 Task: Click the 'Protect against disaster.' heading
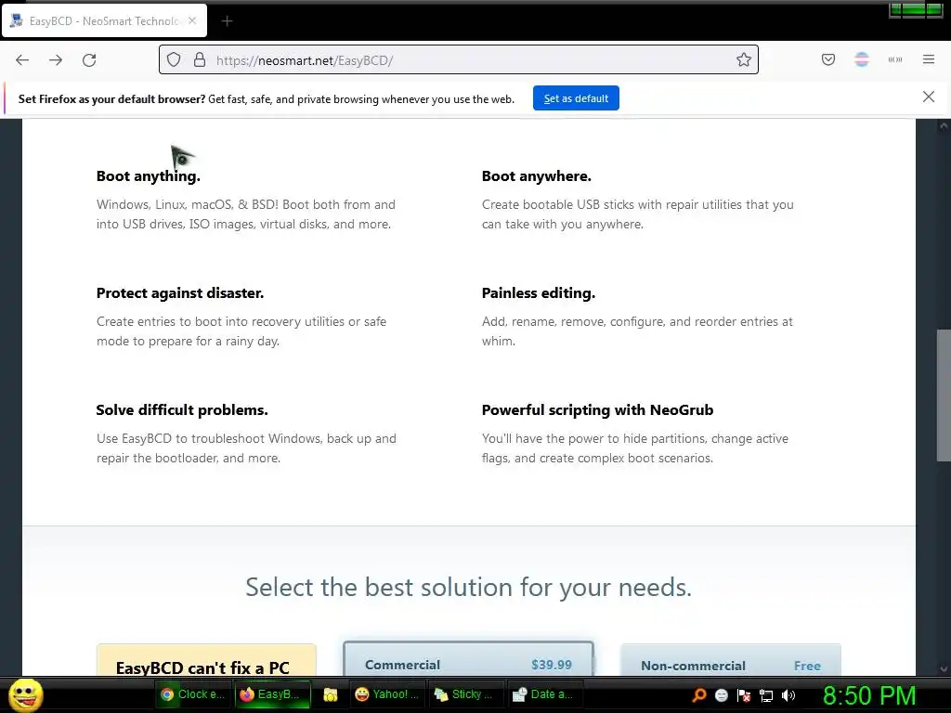(x=180, y=293)
